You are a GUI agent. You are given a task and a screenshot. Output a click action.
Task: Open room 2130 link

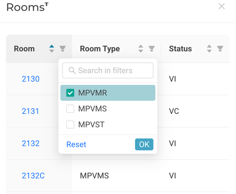(31, 79)
